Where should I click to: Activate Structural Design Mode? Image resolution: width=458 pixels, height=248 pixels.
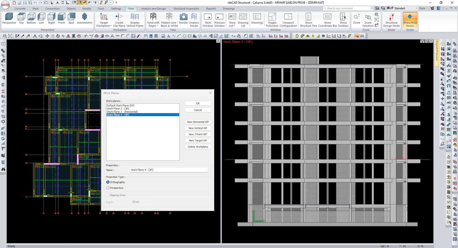pos(391,17)
